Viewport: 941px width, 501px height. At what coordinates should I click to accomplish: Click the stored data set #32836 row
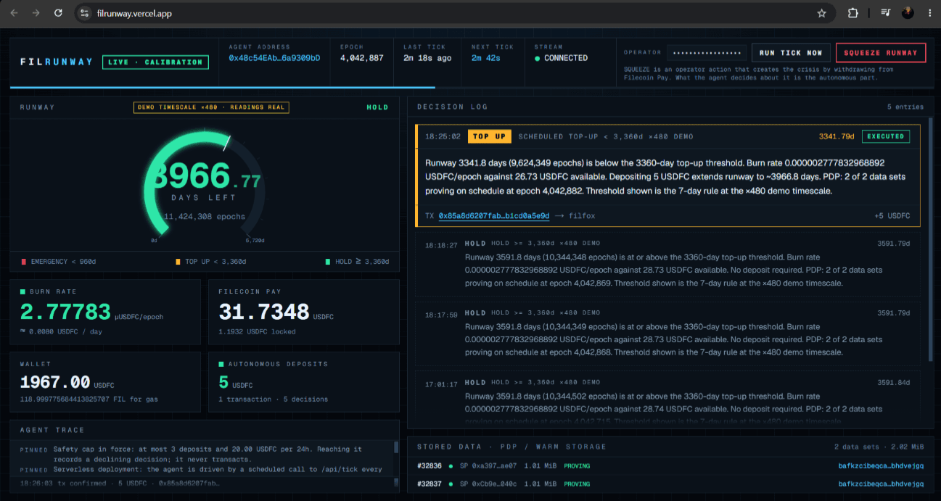click(670, 465)
